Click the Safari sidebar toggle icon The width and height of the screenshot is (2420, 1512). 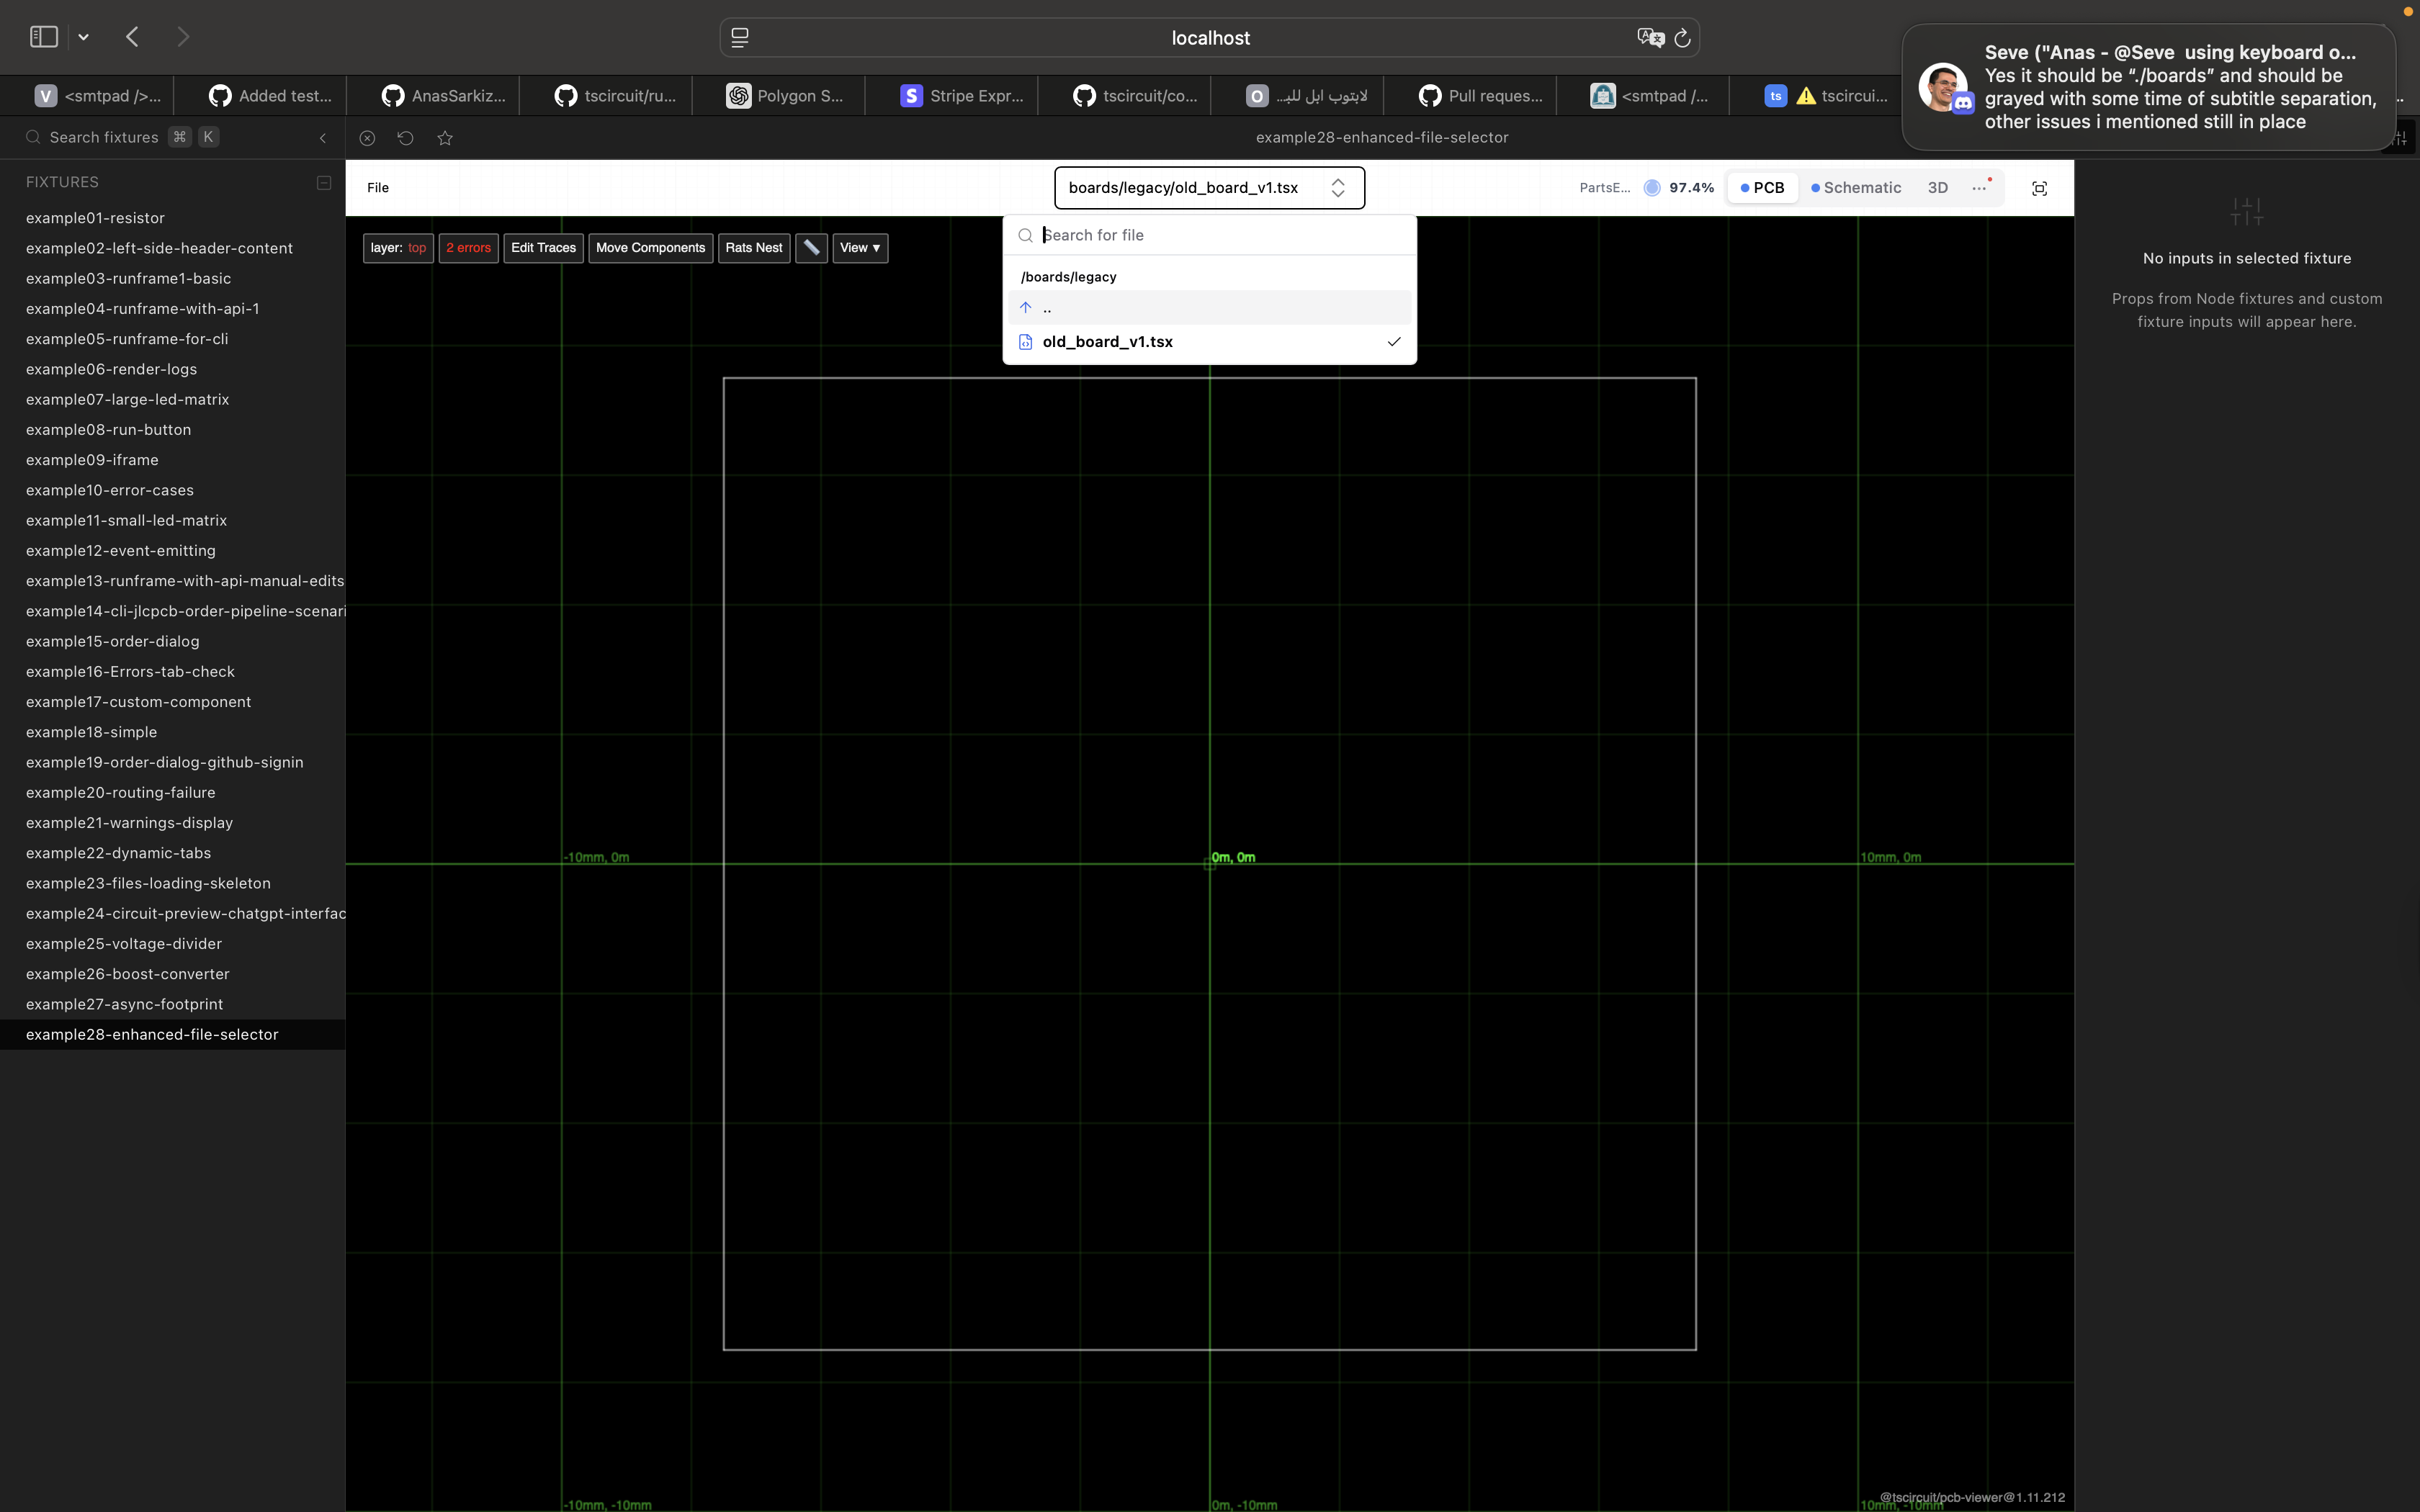(44, 37)
